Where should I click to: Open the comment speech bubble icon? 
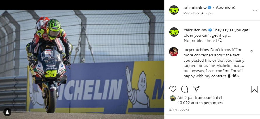pos(184,89)
